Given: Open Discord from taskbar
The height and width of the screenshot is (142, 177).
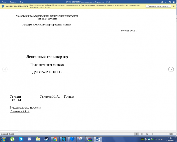Looking at the screenshot, I should click(x=29, y=139).
